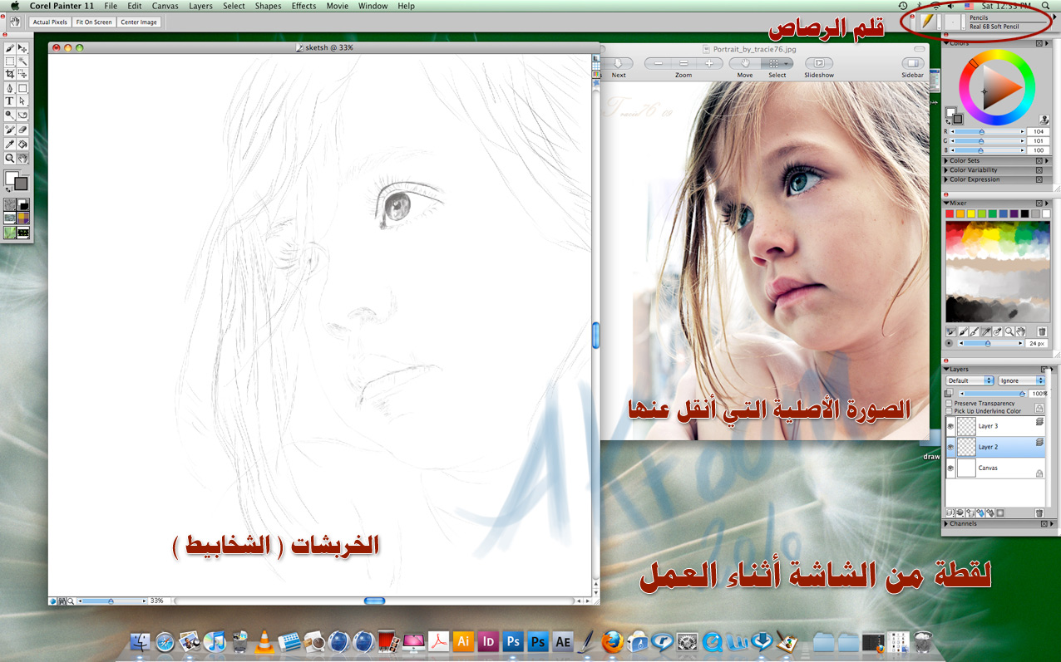The width and height of the screenshot is (1061, 662).
Task: Enable Pick Up Underlying Color checkbox
Action: tap(950, 410)
